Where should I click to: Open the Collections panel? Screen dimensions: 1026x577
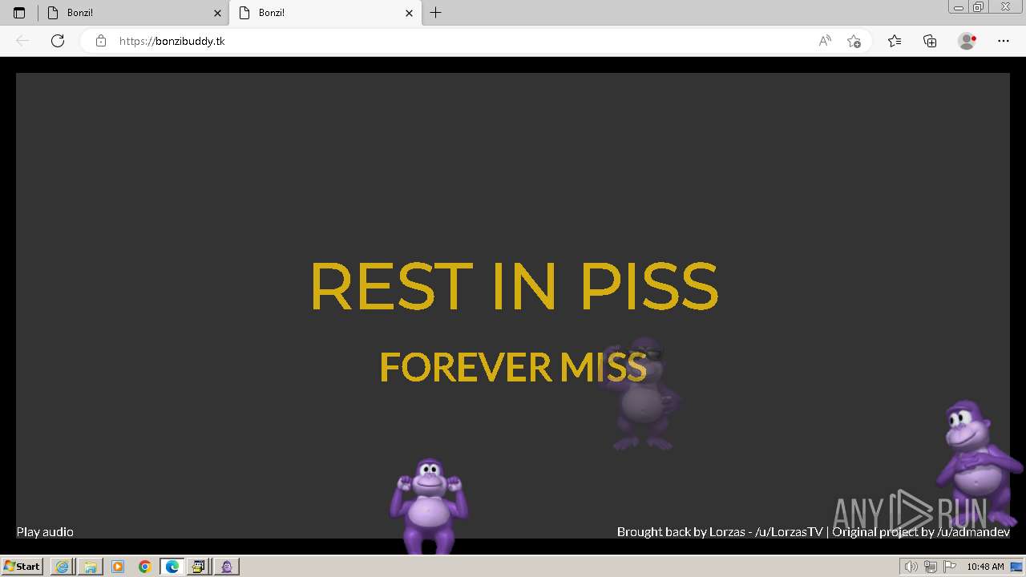click(x=930, y=41)
